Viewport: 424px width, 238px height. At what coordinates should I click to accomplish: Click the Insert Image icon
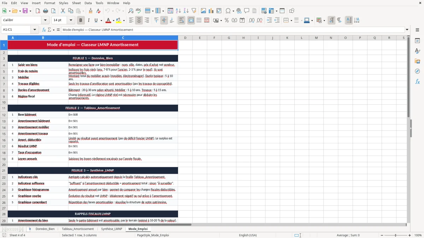(x=204, y=11)
